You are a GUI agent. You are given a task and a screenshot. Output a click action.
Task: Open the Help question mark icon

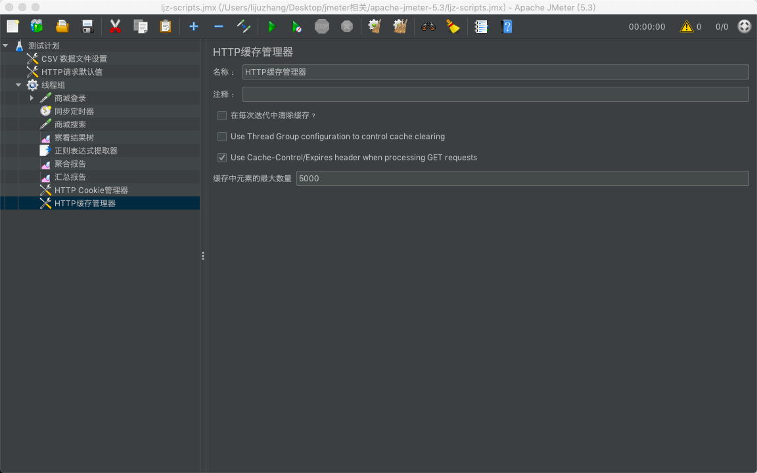[507, 26]
